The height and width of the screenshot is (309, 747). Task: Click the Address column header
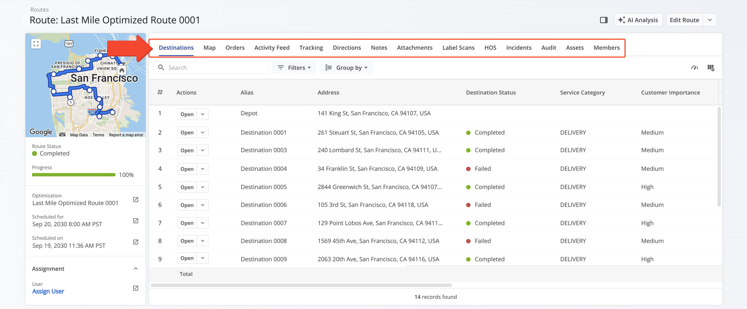328,93
